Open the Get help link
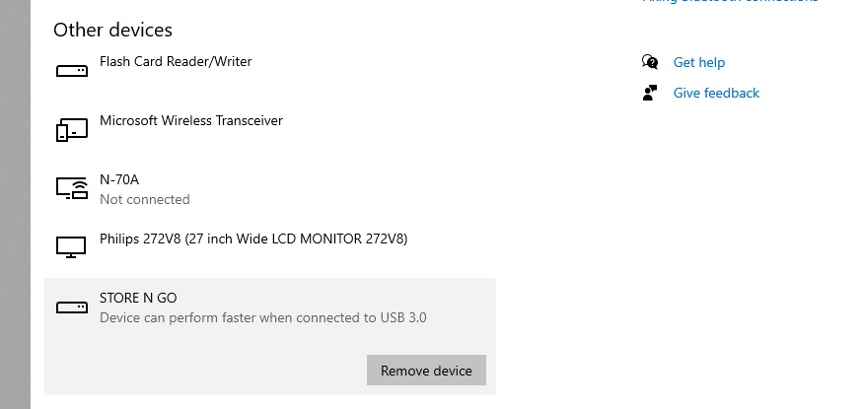The height and width of the screenshot is (409, 861). (698, 62)
